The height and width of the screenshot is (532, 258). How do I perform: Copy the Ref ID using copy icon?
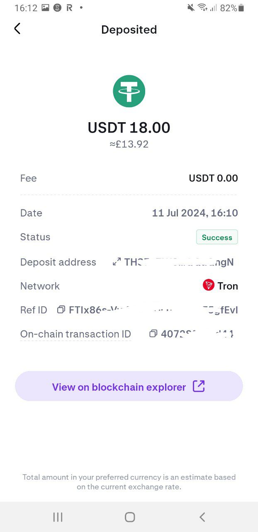[x=61, y=310]
